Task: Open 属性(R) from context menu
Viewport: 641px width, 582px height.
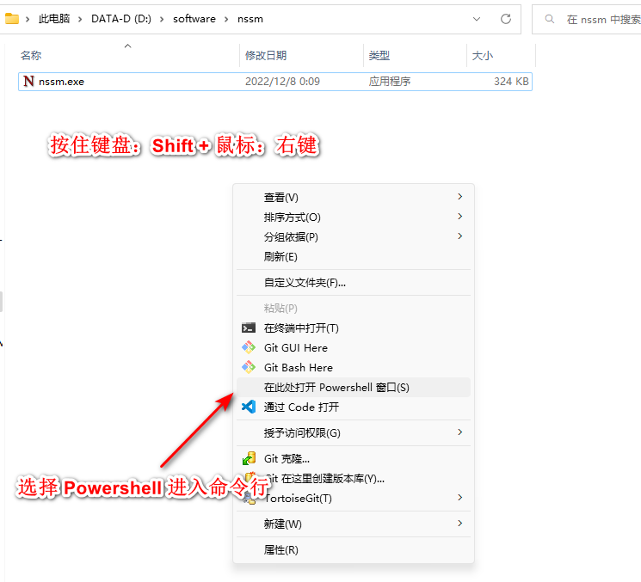Action: pos(281,549)
